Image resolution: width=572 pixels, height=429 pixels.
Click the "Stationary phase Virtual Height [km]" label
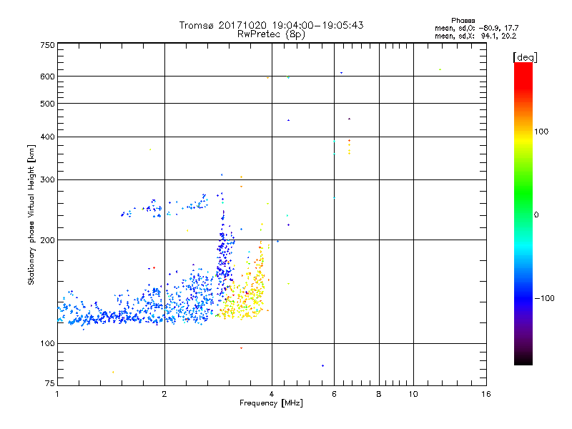coord(31,214)
